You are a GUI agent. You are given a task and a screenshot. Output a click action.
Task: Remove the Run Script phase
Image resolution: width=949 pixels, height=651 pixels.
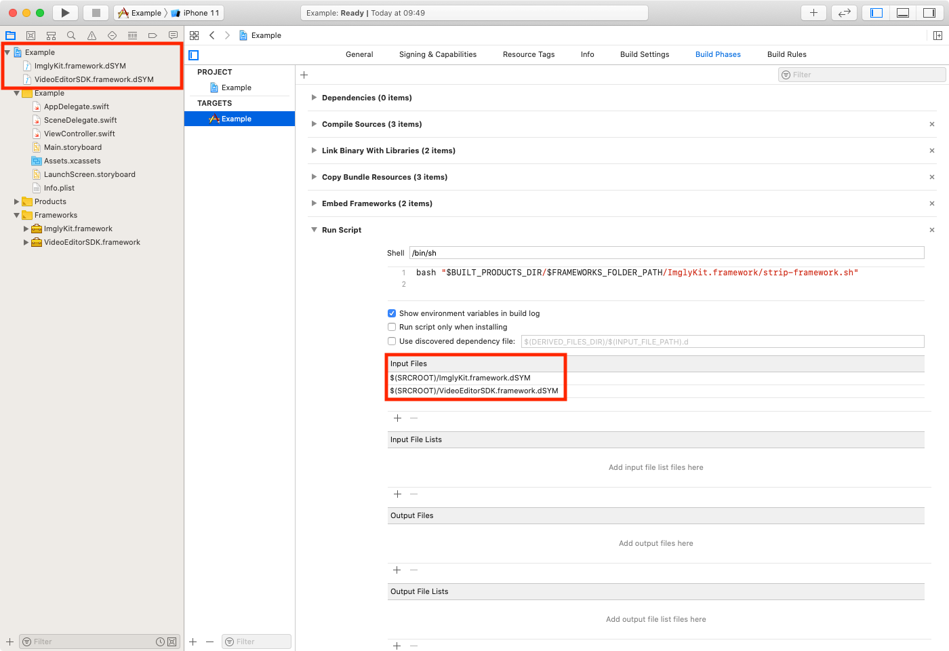(x=932, y=230)
